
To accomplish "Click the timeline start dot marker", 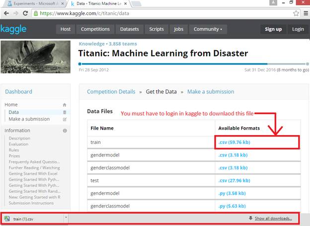I will (79, 64).
